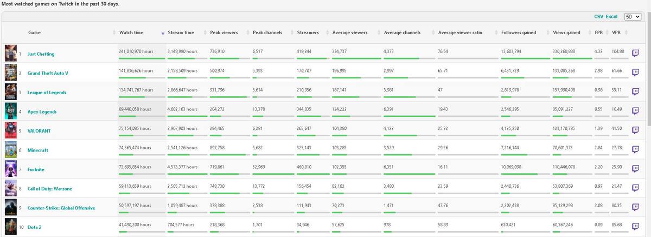Click Just Chatting views gained 330,260,888
This screenshot has height=237, width=651.
[x=564, y=51]
